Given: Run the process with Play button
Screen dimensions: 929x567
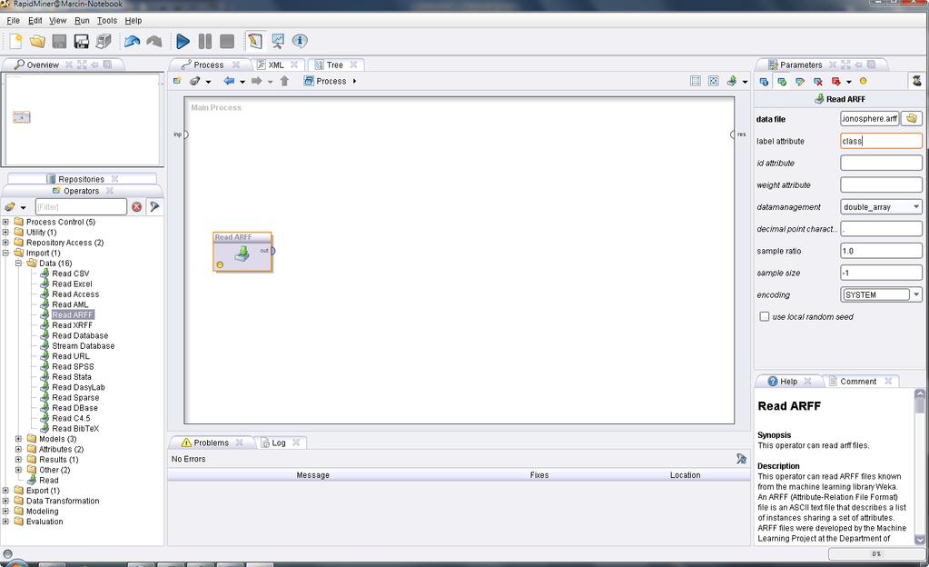Looking at the screenshot, I should [183, 41].
